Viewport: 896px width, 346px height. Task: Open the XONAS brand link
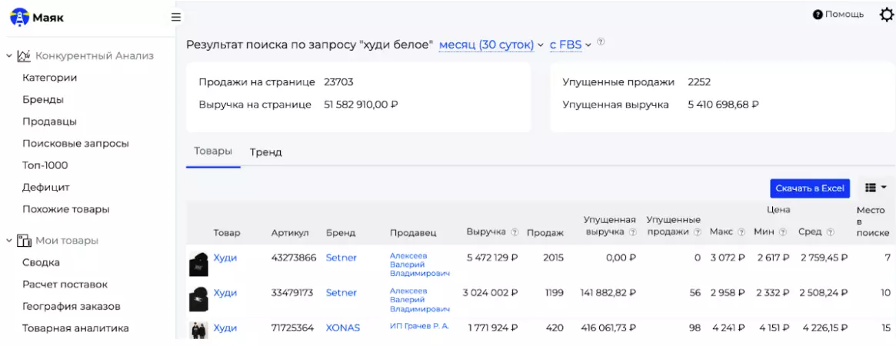[x=342, y=328]
